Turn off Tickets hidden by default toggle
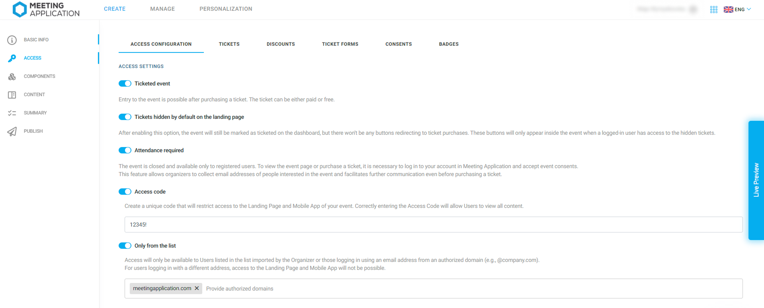Viewport: 764px width, 308px height. (x=125, y=117)
